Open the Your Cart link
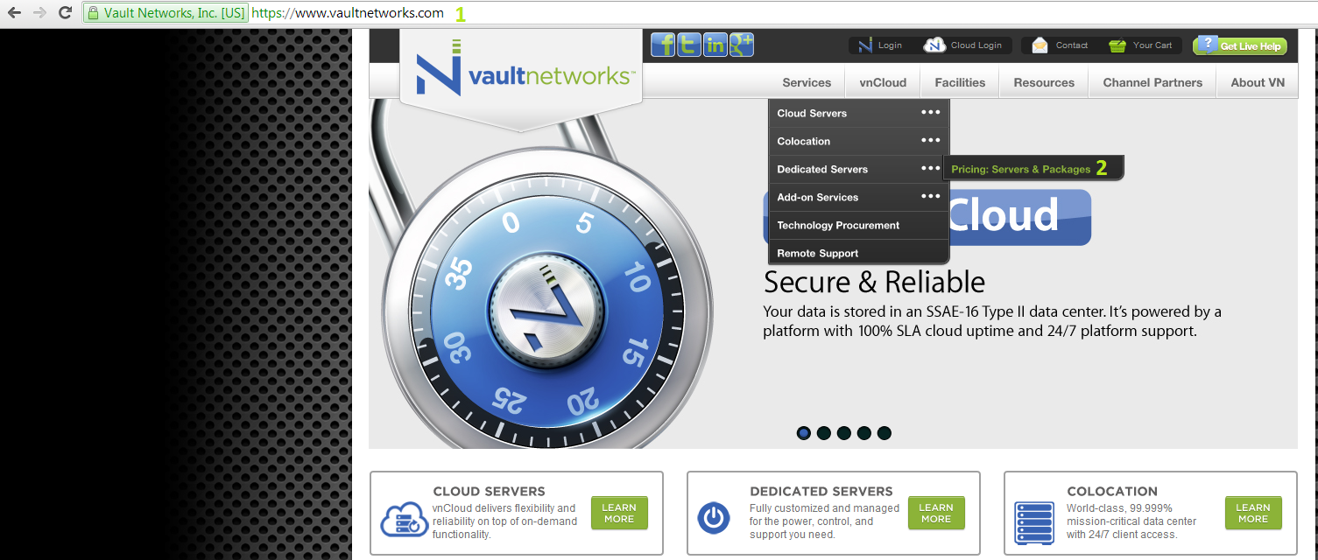Image resolution: width=1318 pixels, height=560 pixels. [1141, 45]
